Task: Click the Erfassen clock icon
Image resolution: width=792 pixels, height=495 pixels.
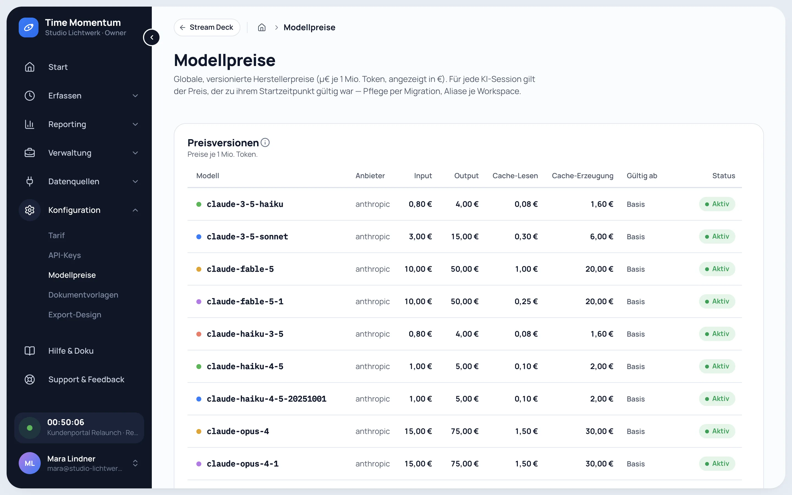Action: (30, 96)
